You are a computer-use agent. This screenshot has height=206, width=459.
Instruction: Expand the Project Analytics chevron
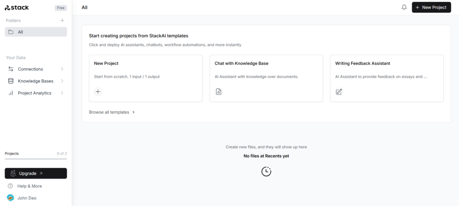click(62, 93)
